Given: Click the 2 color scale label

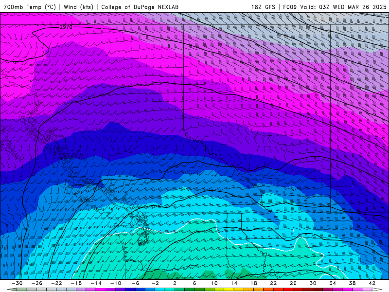Looking at the screenshot, I should [175, 283].
